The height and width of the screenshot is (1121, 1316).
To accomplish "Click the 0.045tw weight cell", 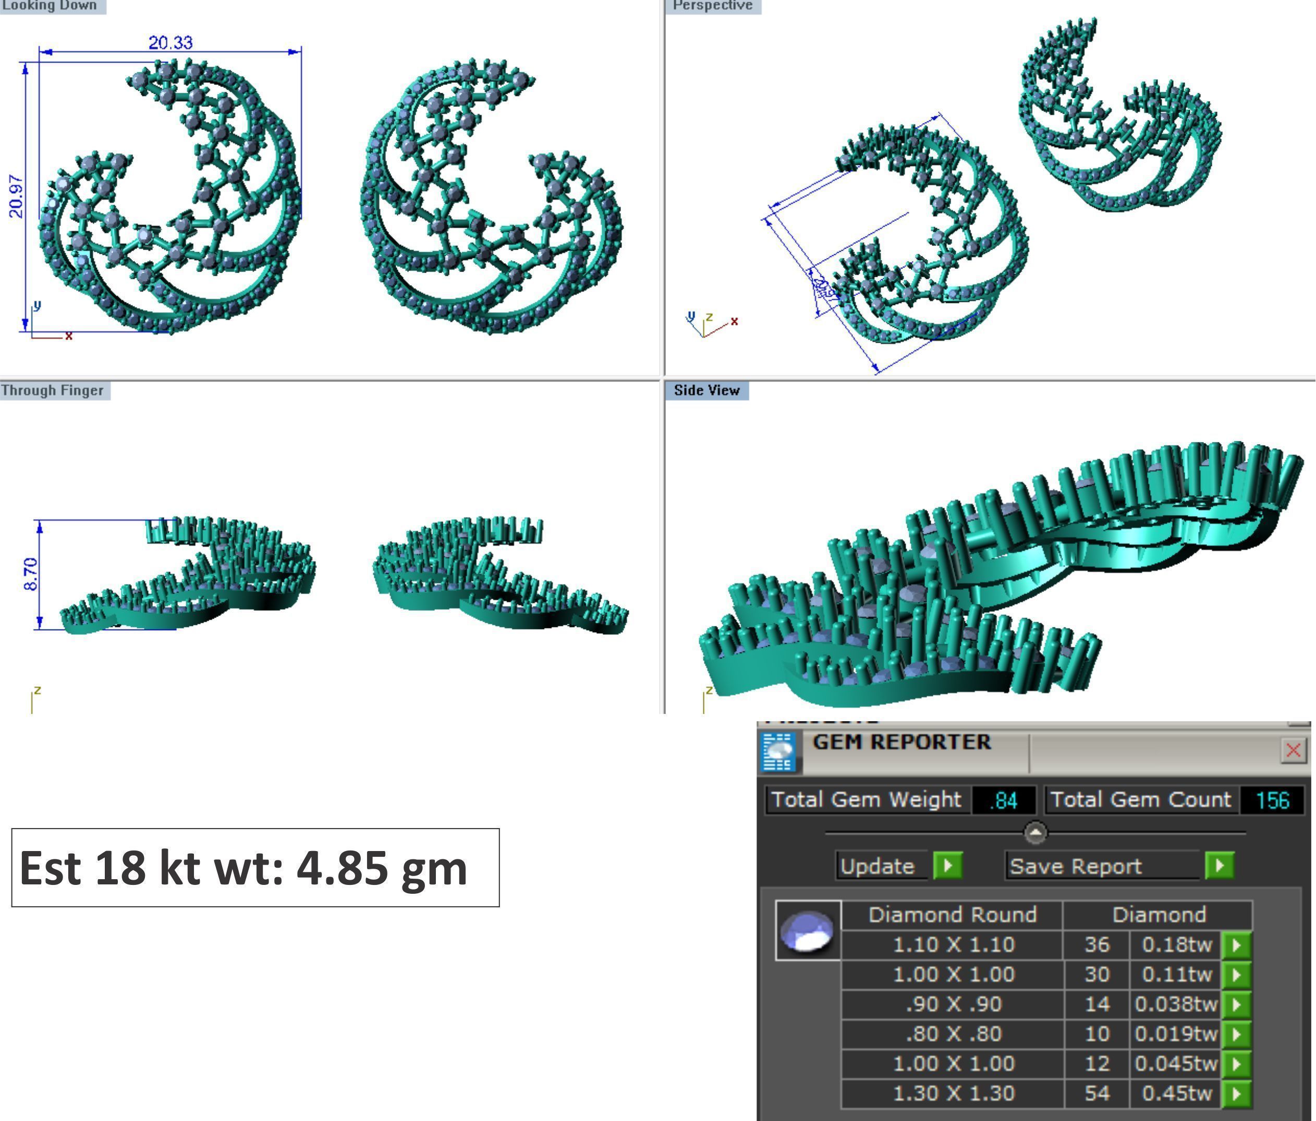I will point(1176,1065).
